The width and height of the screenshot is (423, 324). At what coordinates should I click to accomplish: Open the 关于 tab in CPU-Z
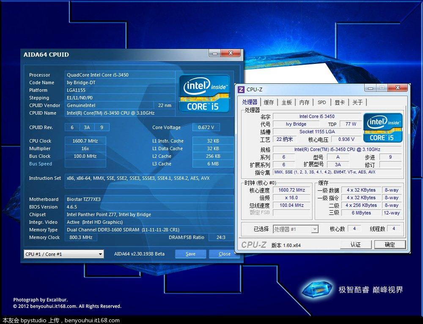pyautogui.click(x=357, y=102)
